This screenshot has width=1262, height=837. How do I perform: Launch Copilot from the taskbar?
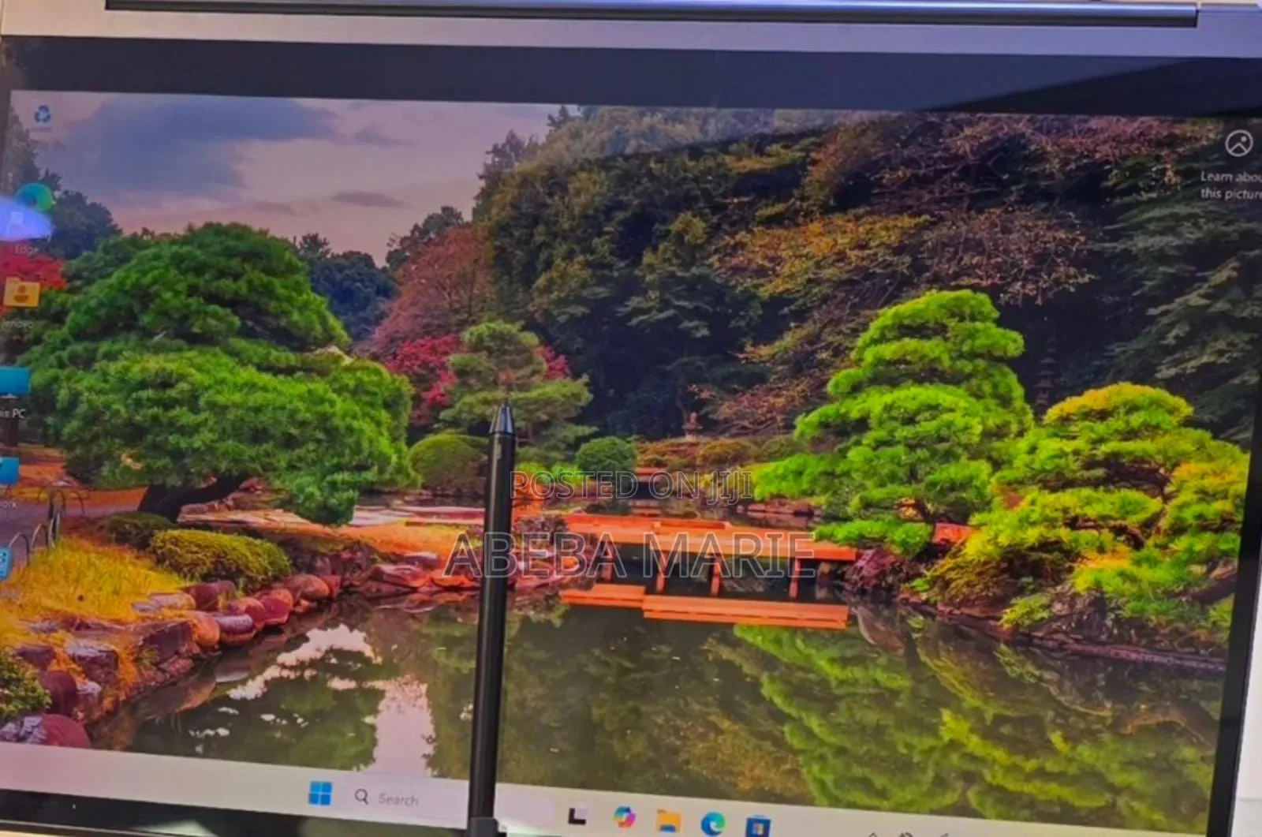625,816
